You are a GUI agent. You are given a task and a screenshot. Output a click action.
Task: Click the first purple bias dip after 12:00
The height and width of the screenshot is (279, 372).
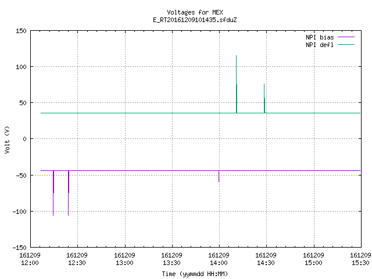coord(53,193)
